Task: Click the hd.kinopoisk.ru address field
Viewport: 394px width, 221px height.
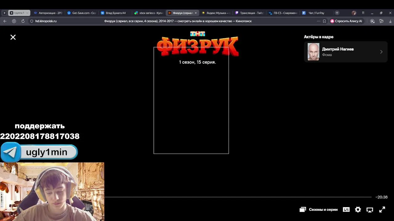Action: tap(46, 21)
